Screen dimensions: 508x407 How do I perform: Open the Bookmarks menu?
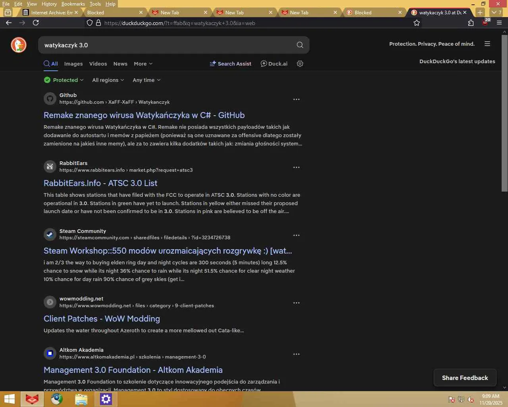(x=73, y=4)
